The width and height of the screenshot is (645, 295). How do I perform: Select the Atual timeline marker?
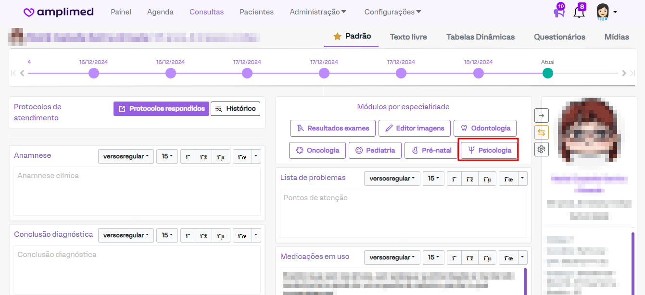coord(547,73)
